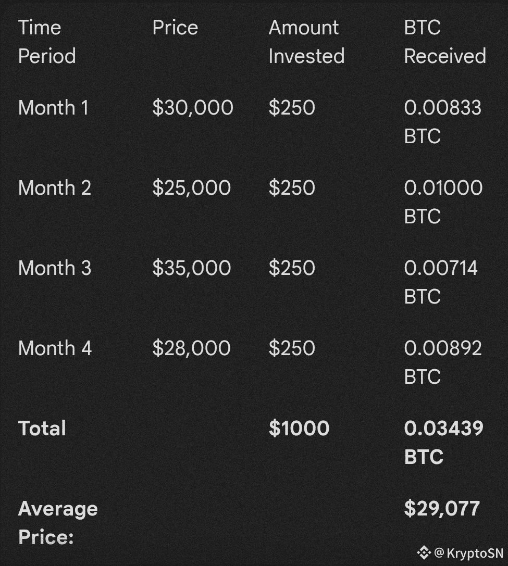Click the Month 2 row label

(54, 188)
